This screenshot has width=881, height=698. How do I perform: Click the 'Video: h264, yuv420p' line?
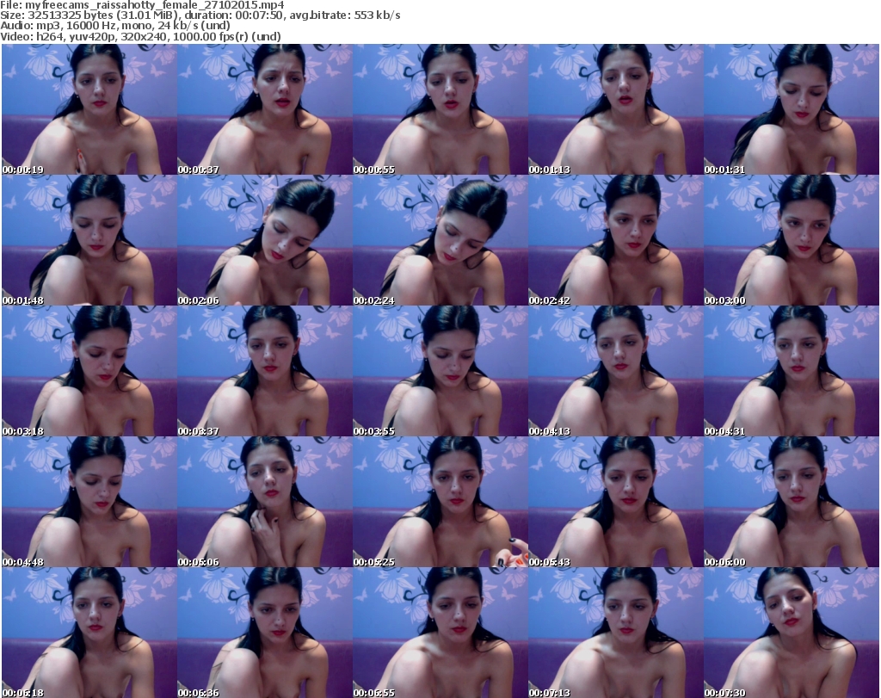(x=140, y=36)
